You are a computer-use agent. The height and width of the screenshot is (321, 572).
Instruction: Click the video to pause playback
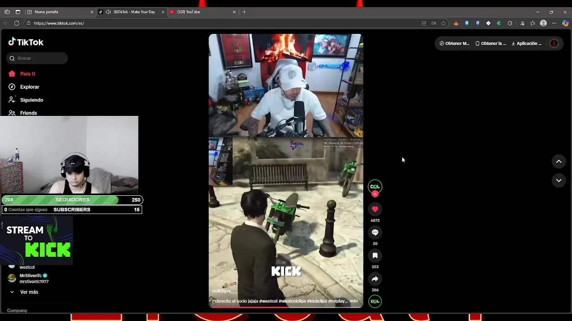point(286,171)
